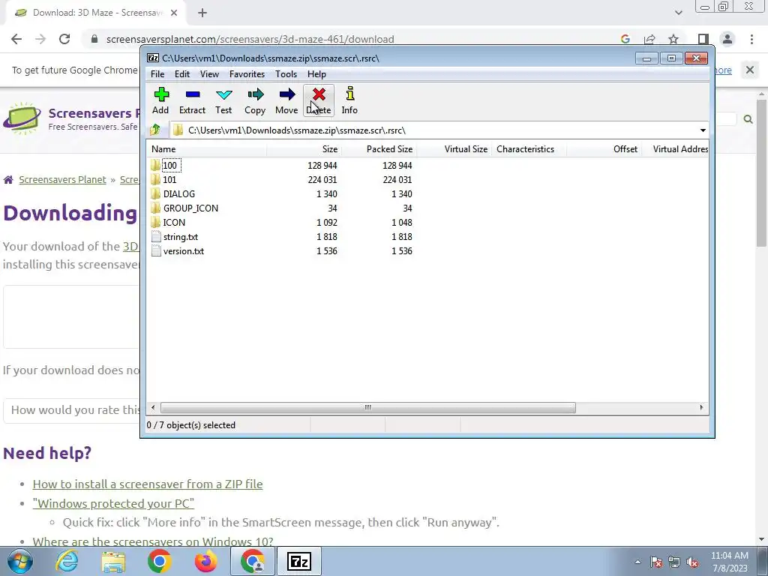Click the left arrow of the horizontal scrollbar
This screenshot has width=768, height=576.
[x=153, y=407]
